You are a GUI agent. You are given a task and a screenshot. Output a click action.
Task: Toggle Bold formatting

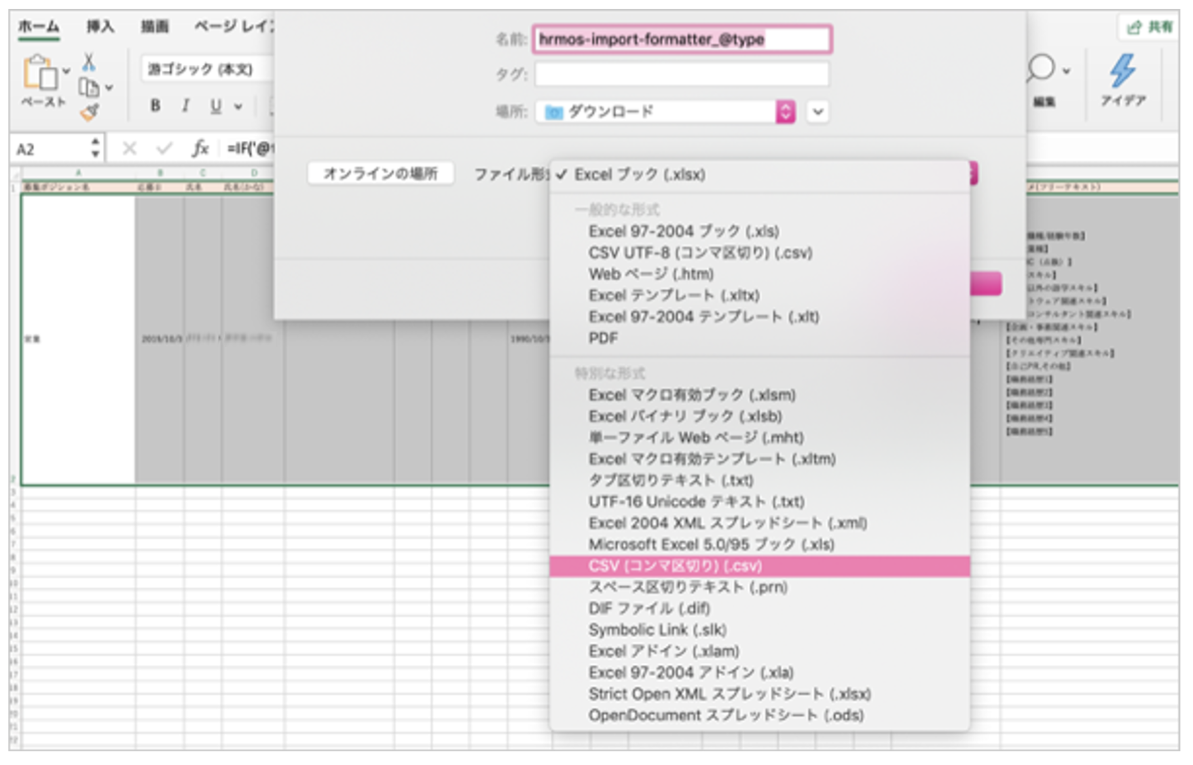click(155, 105)
